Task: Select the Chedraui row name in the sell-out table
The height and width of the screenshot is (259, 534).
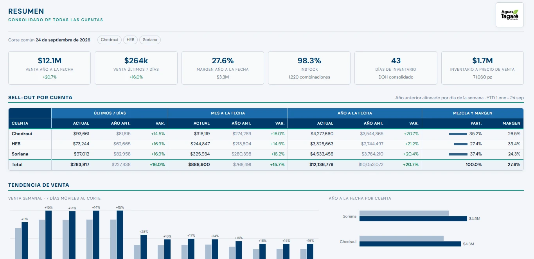Action: 22,134
